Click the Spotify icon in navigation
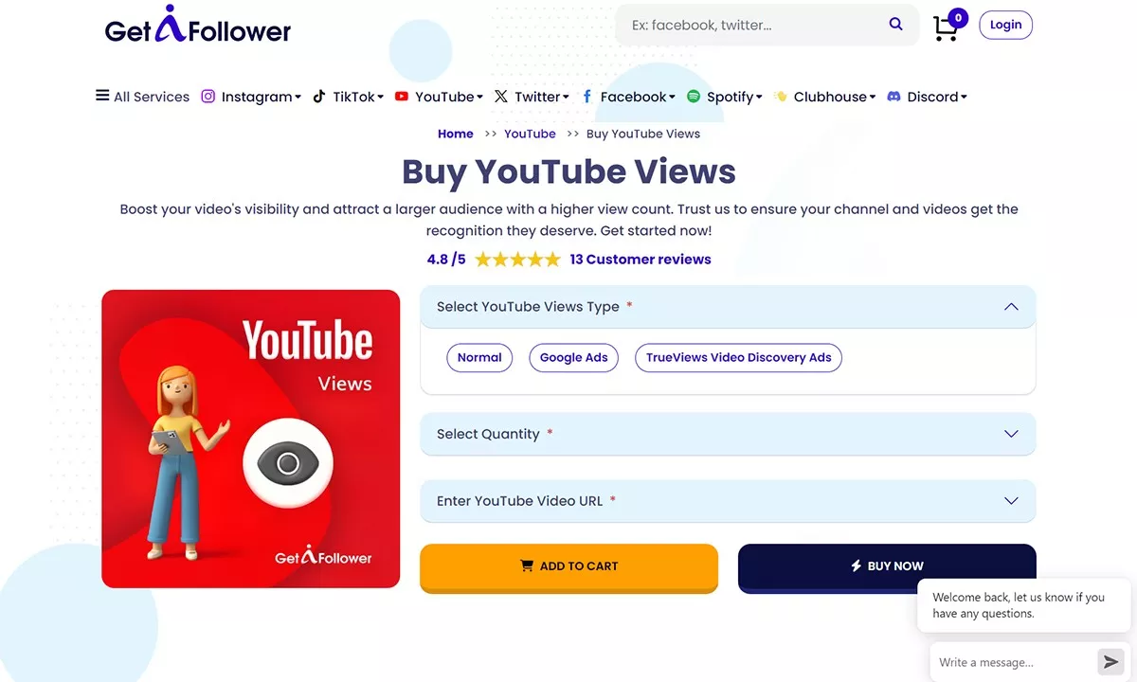 point(694,97)
